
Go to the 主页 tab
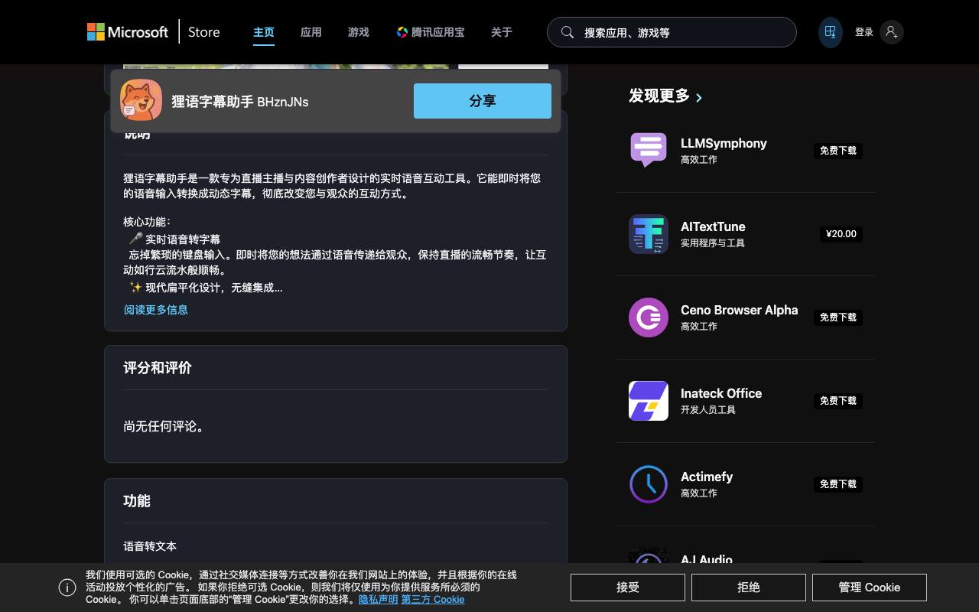(x=264, y=32)
